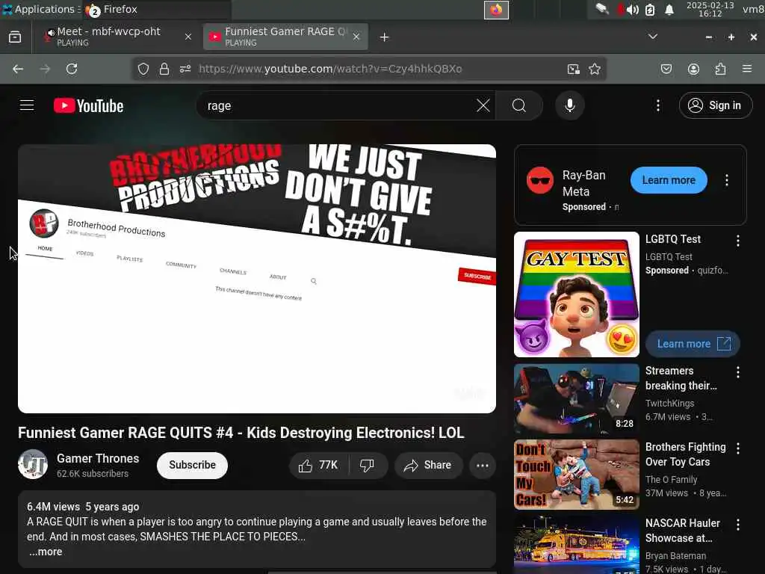This screenshot has width=765, height=574.
Task: Open the GAY TEST ad thumbnail
Action: click(576, 294)
